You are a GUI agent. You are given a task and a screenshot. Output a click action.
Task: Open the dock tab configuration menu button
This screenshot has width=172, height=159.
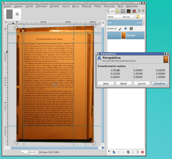coord(143,11)
